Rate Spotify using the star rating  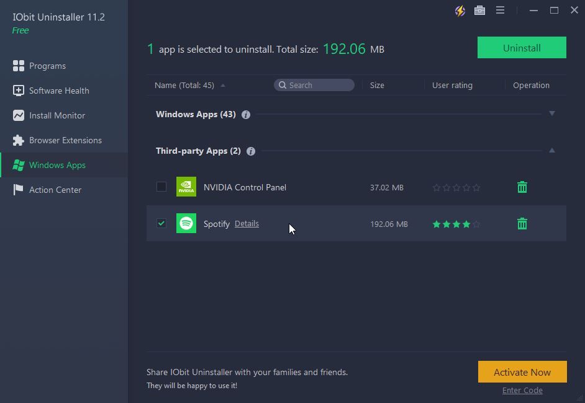tap(456, 224)
